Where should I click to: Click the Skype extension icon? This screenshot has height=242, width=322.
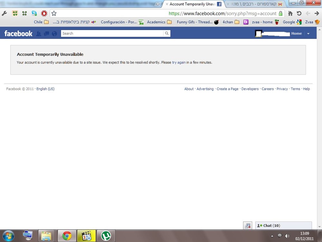[34, 14]
